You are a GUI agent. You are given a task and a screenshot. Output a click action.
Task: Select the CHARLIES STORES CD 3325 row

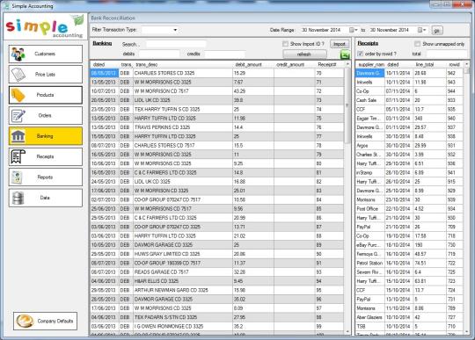click(x=217, y=73)
